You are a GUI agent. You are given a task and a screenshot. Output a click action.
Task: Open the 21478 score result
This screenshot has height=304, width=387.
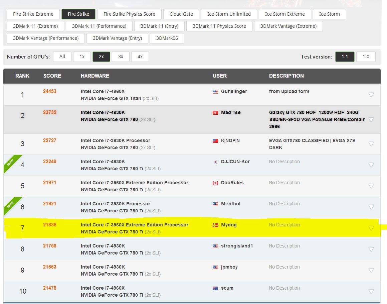[x=50, y=288]
